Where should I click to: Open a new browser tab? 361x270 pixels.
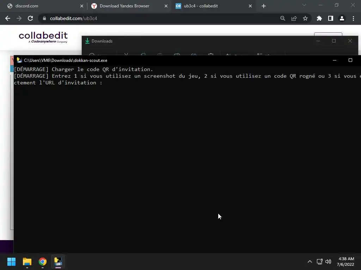tap(264, 6)
